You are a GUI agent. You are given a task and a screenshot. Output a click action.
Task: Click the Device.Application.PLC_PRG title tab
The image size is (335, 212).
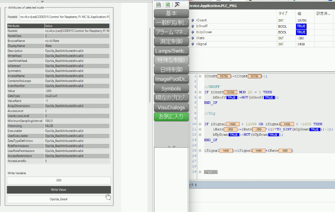click(x=213, y=6)
